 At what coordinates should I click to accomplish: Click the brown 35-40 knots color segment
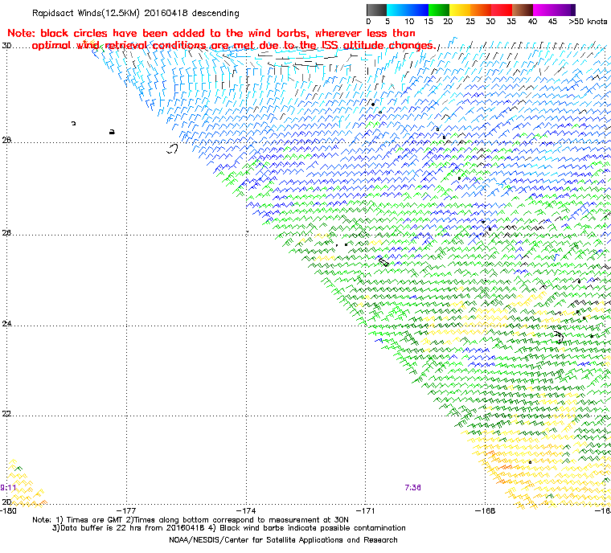pyautogui.click(x=523, y=10)
